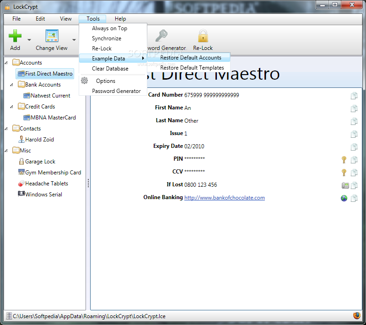Open the Help menu

coord(120,19)
